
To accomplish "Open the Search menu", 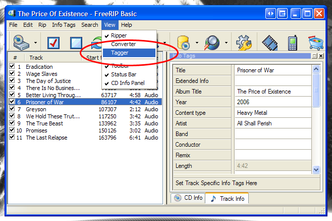I will (90, 25).
